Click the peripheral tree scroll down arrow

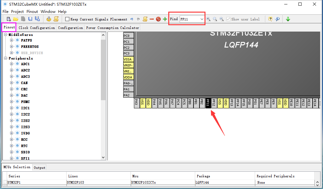pos(103,157)
